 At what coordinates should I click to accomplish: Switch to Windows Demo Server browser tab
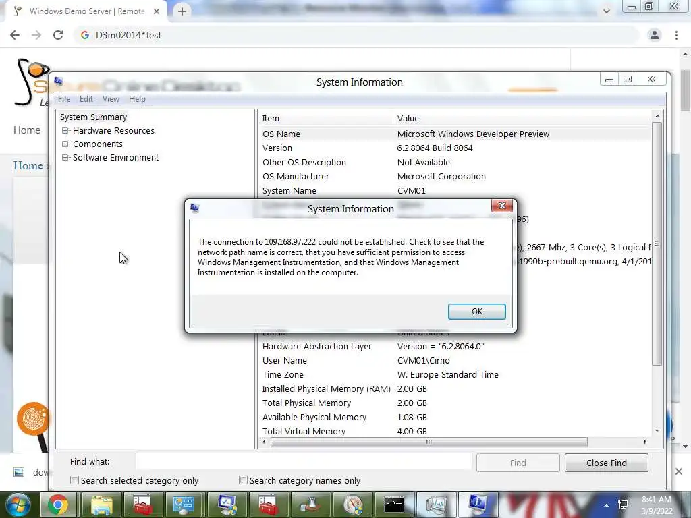(x=86, y=11)
